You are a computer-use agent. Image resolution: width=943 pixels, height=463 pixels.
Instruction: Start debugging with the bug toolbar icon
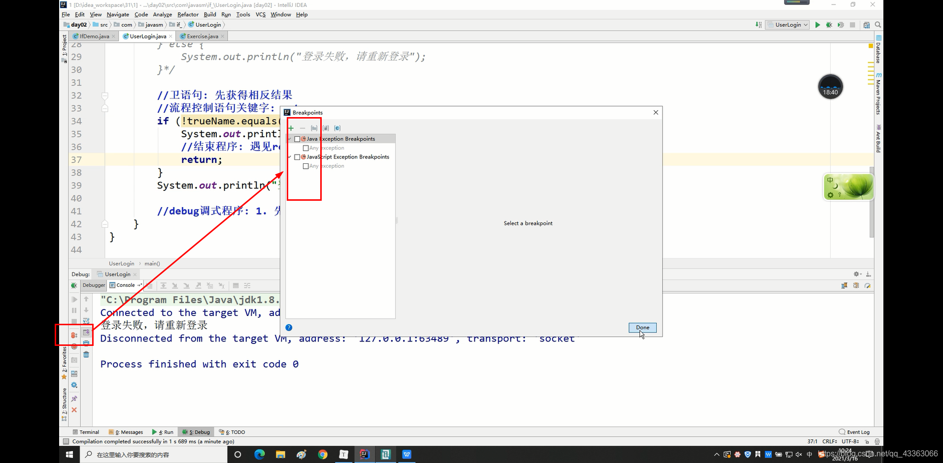click(829, 25)
